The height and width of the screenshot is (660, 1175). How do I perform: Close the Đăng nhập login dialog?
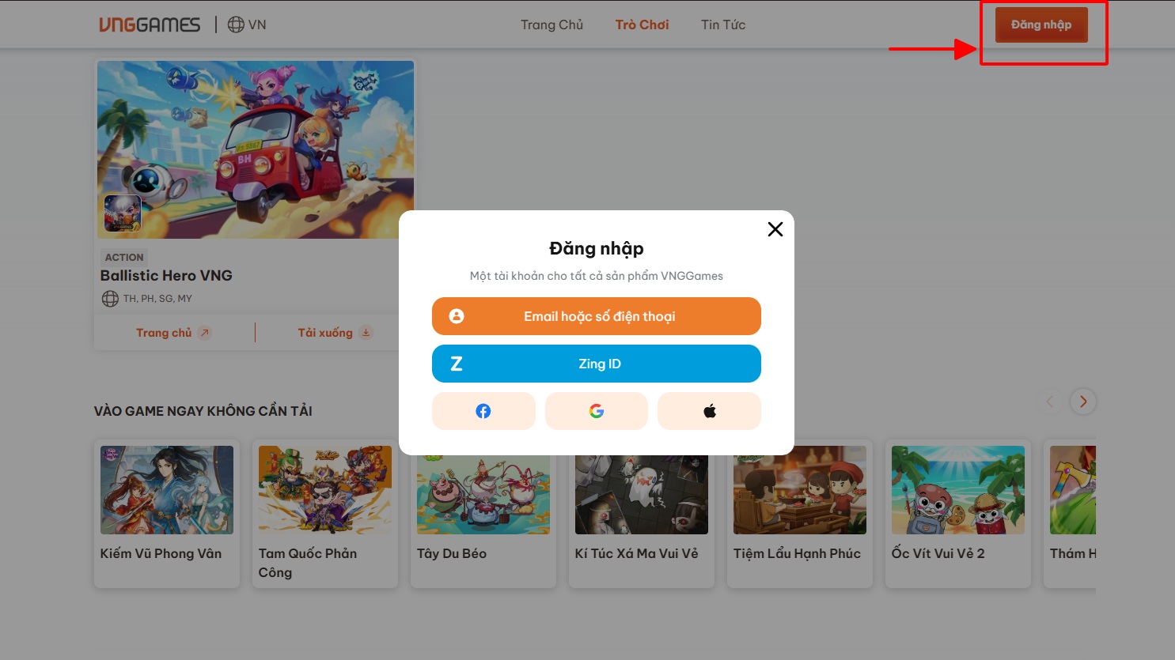pos(775,229)
